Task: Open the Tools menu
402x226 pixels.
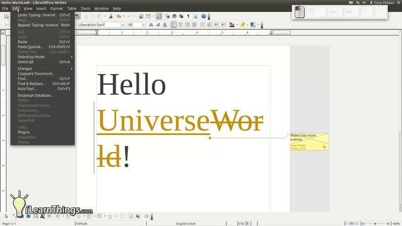Action: (85, 8)
